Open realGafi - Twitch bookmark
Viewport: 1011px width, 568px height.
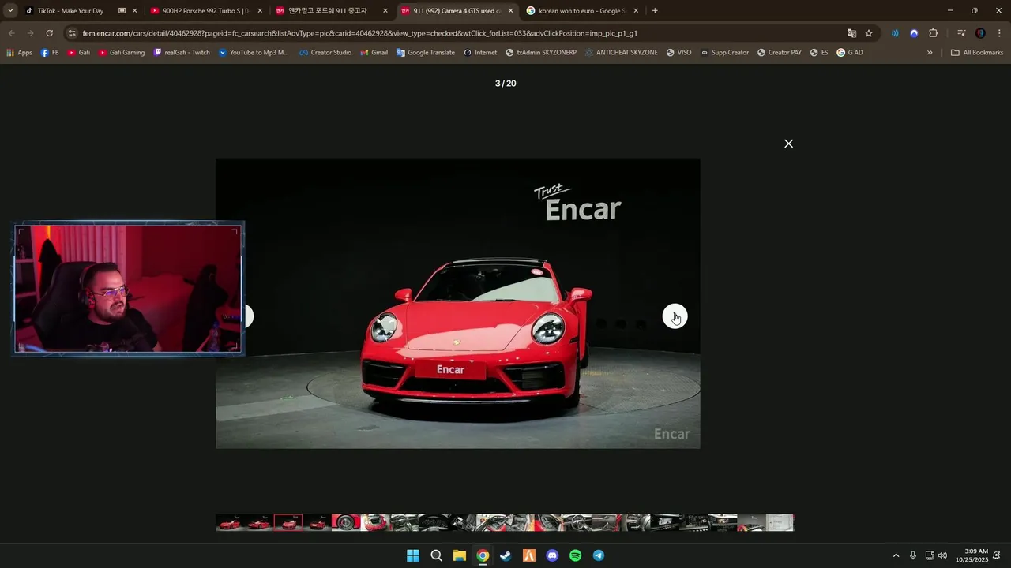182,53
